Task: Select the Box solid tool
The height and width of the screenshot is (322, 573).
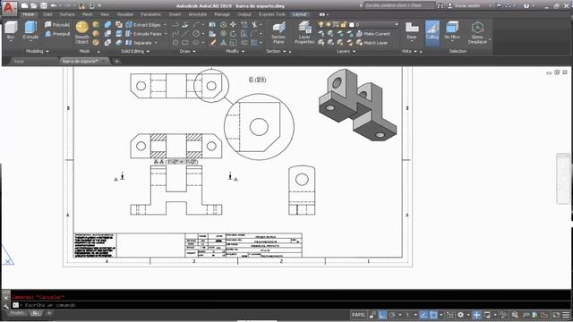Action: [11, 30]
